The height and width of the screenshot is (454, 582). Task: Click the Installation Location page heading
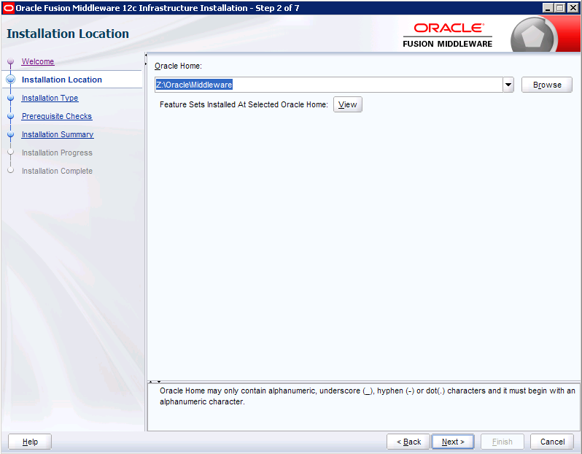pos(68,34)
